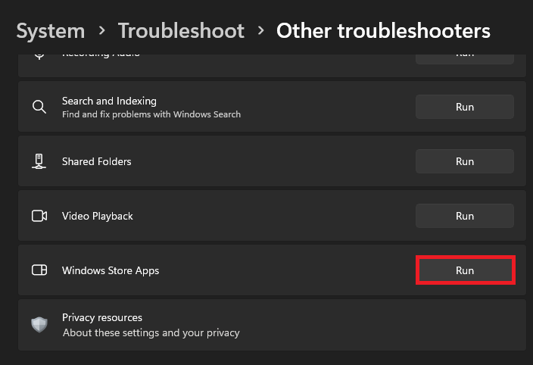Click the Privacy resources heading
The height and width of the screenshot is (365, 533).
click(102, 317)
